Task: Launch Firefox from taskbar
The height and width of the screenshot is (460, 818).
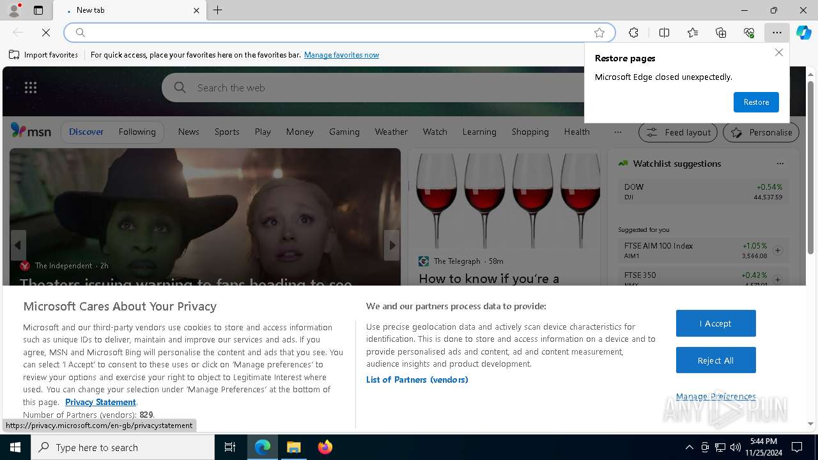Action: [325, 447]
